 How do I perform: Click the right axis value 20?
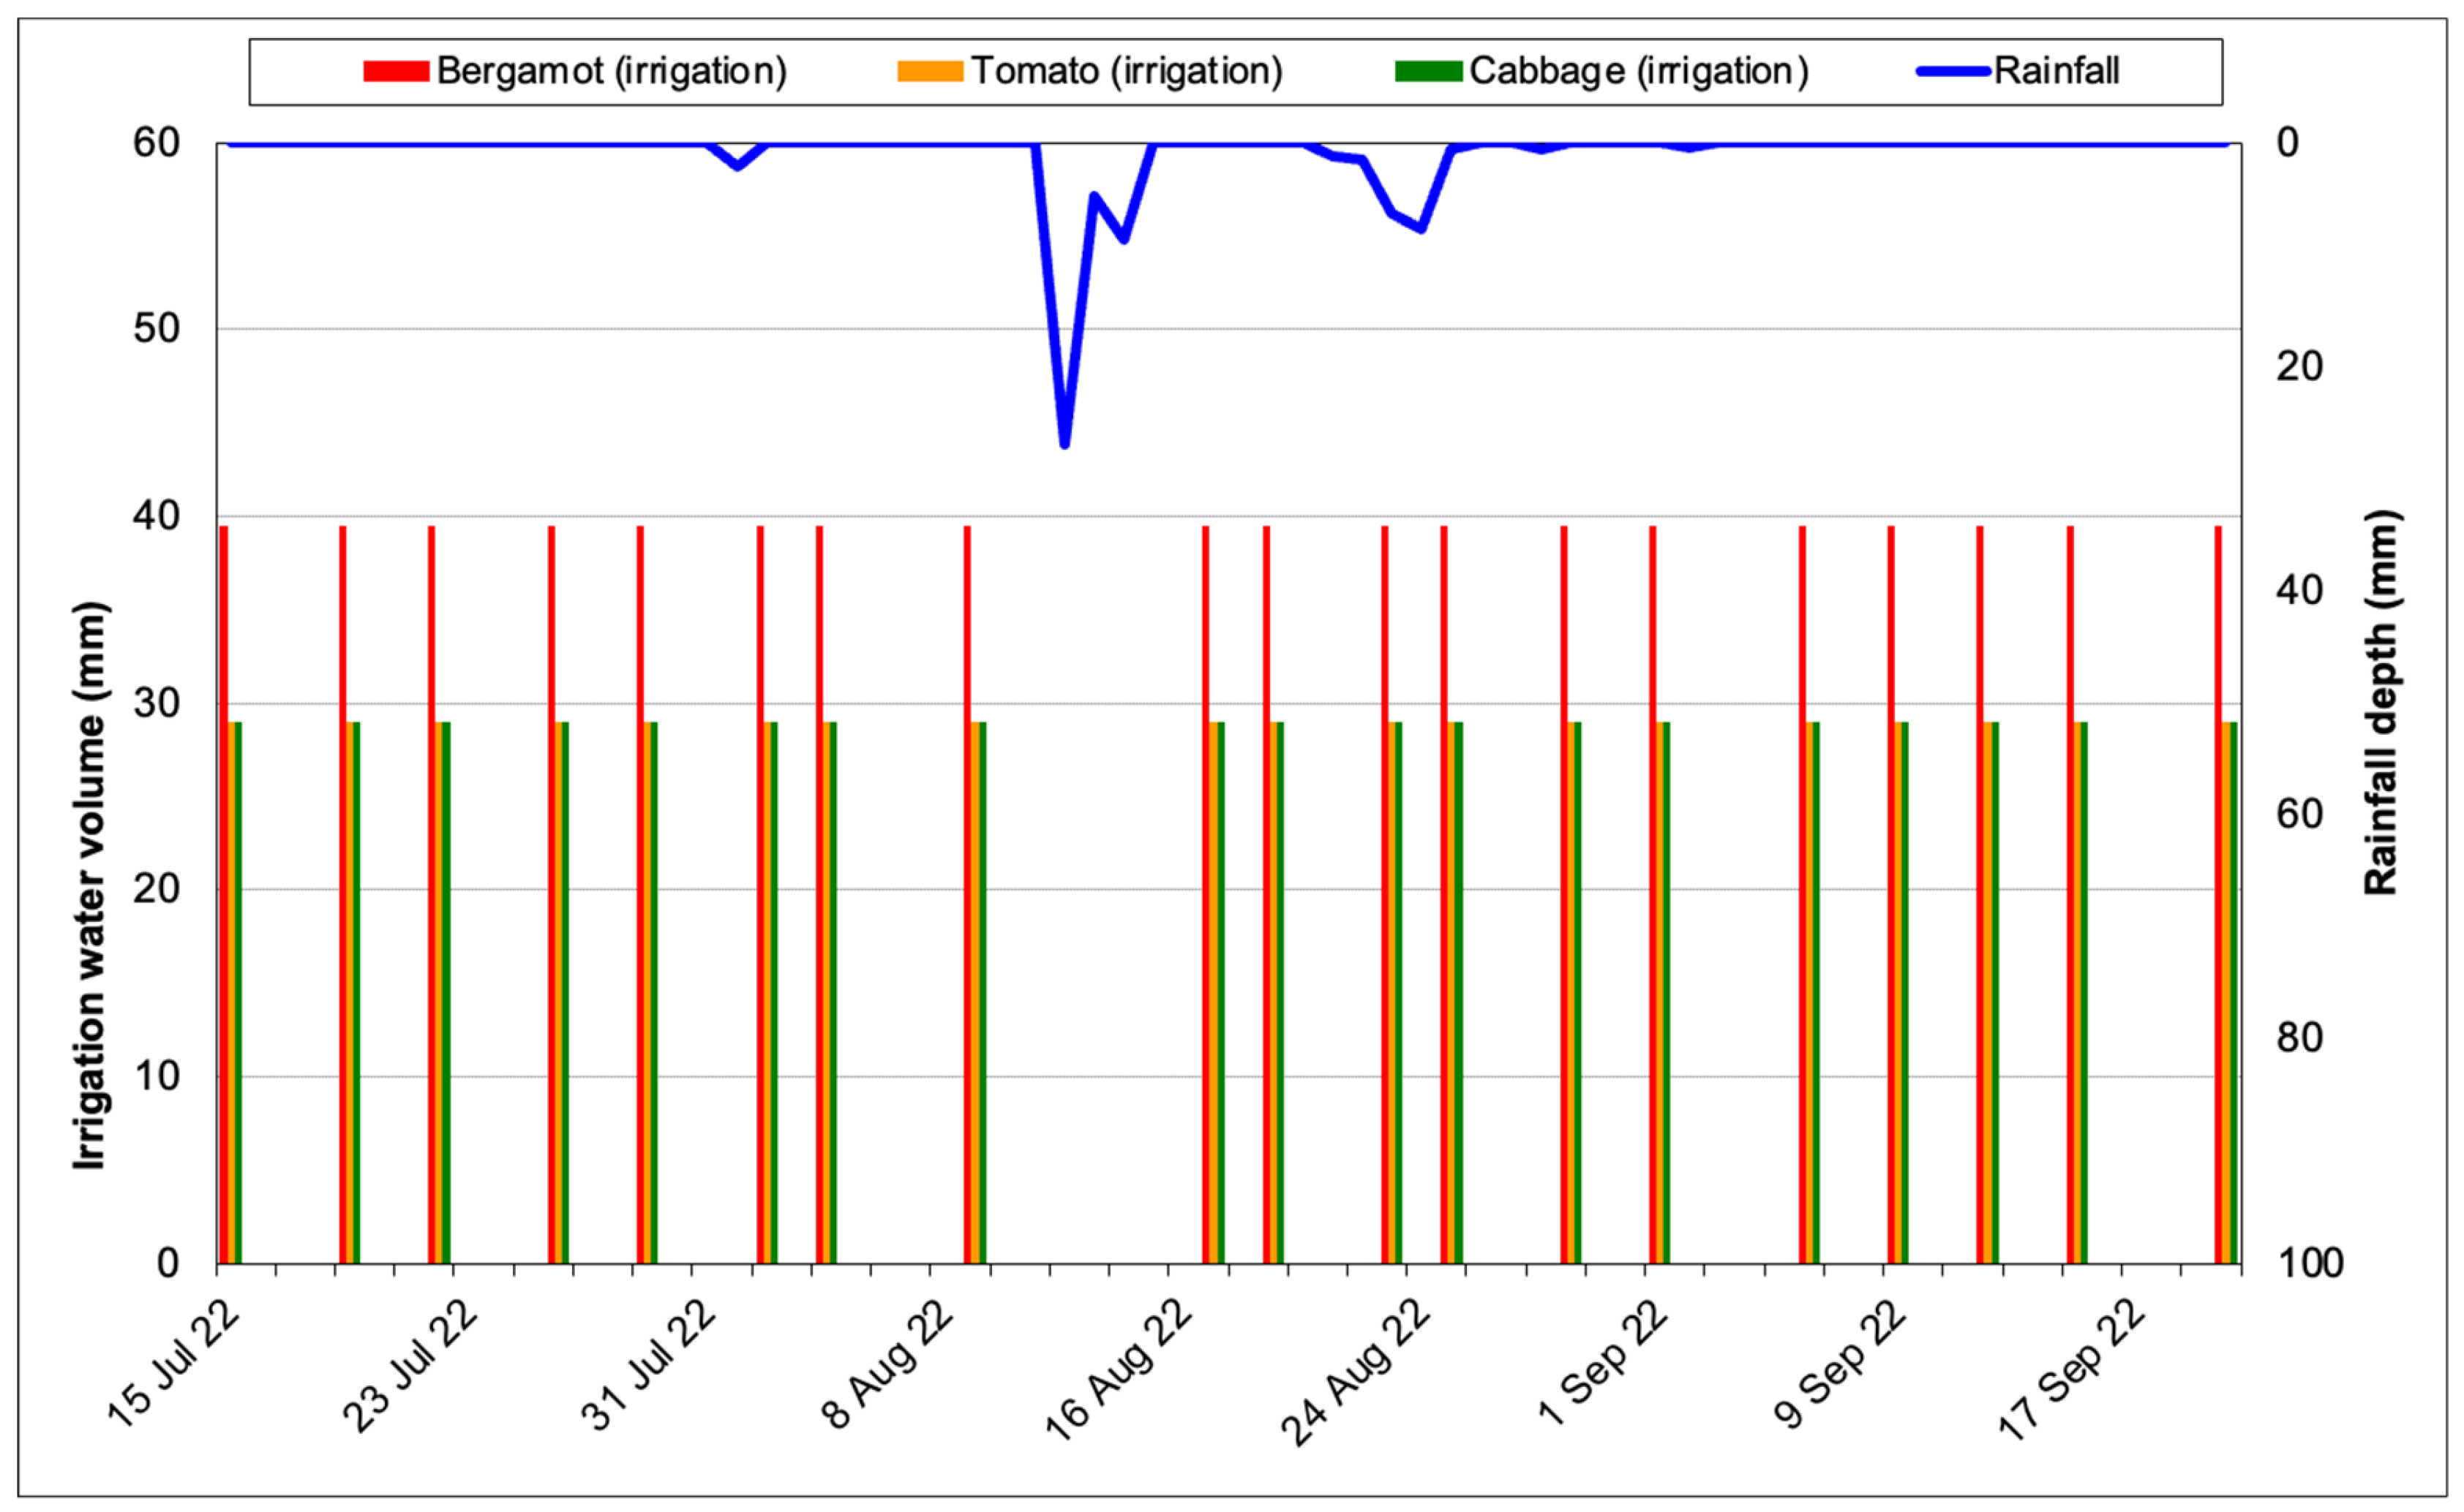(2300, 367)
